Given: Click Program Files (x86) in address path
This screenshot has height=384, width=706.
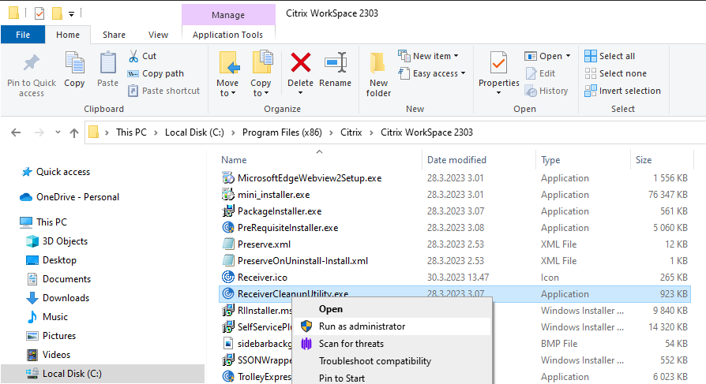Looking at the screenshot, I should 282,132.
